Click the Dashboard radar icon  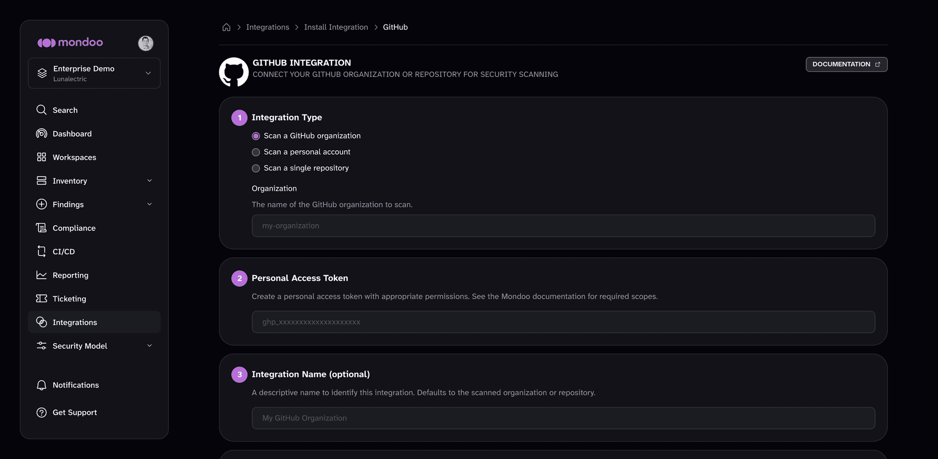(x=42, y=133)
